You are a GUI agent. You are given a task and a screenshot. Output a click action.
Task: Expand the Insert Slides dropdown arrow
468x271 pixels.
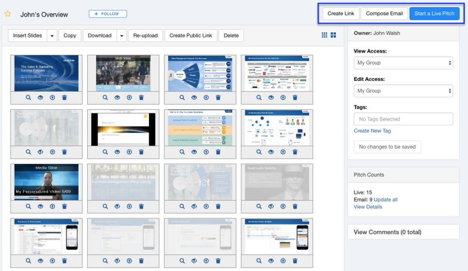pos(52,36)
